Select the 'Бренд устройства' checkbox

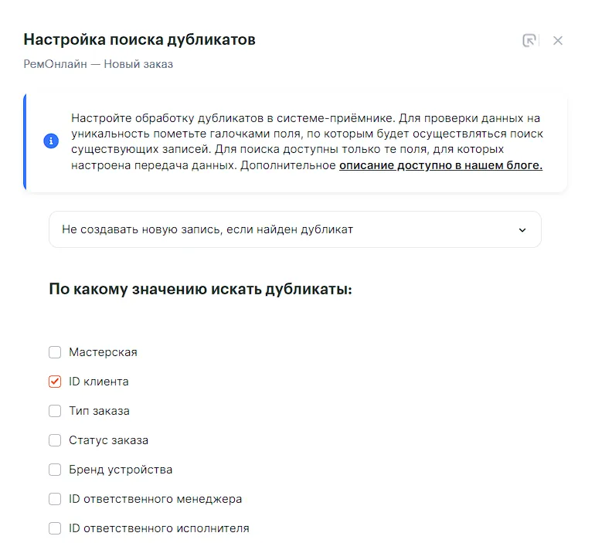pyautogui.click(x=55, y=470)
